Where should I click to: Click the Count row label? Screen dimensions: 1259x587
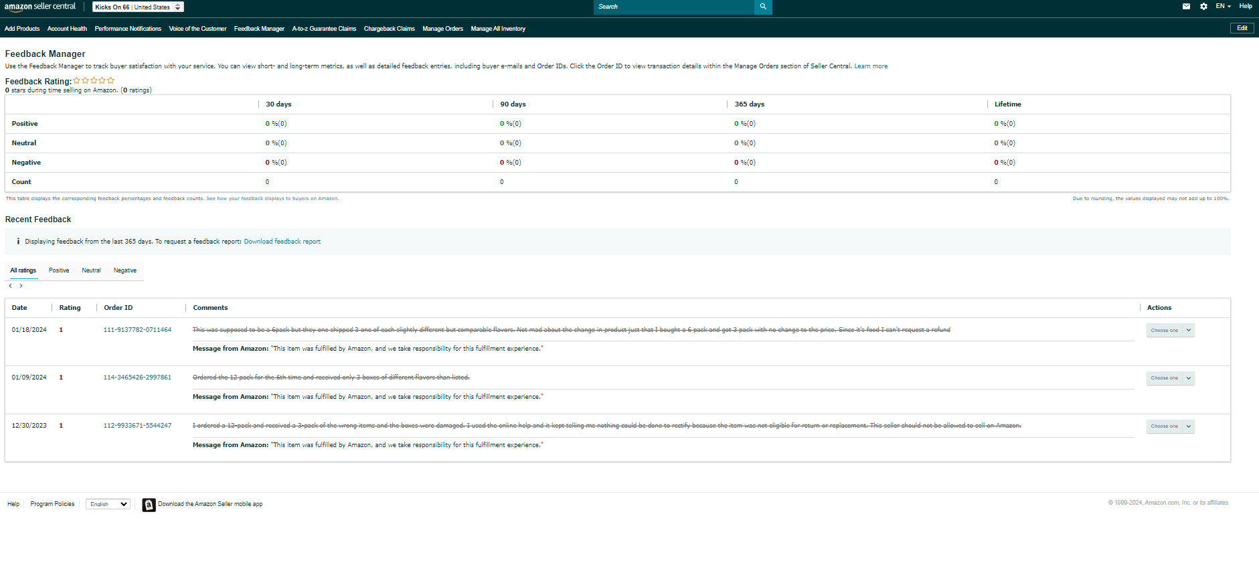click(x=21, y=182)
